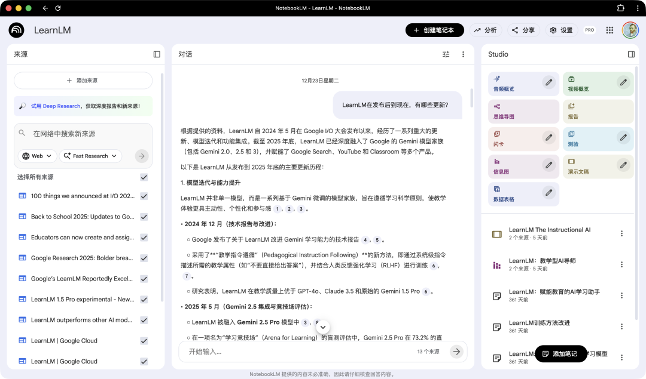
Task: Collapse the Studio panel
Action: (x=631, y=54)
